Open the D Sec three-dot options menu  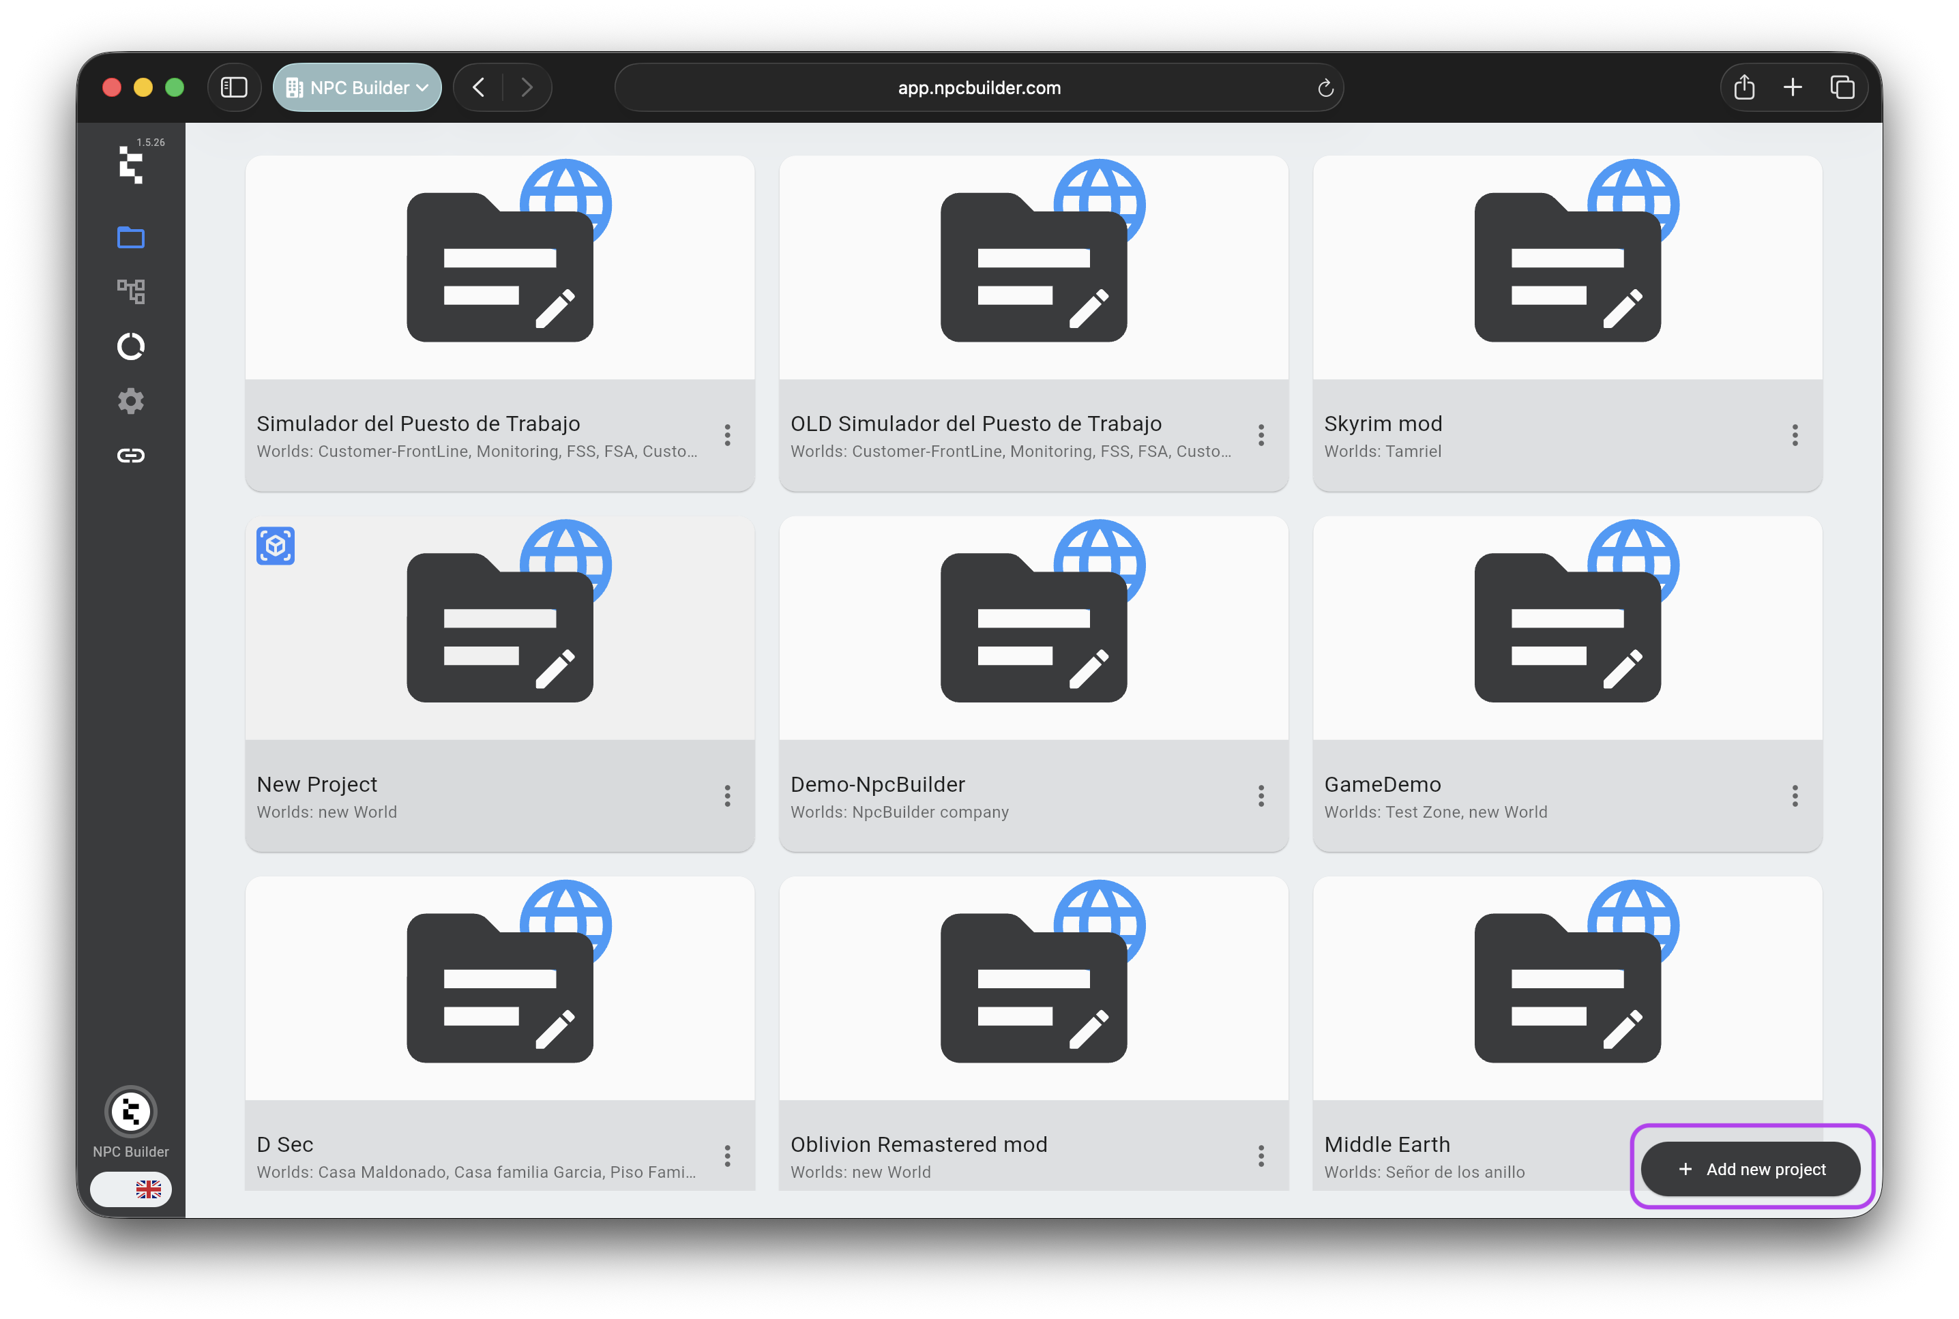pos(726,1156)
